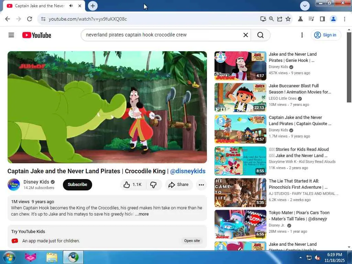Open tab search dropdown arrow

coord(305,6)
